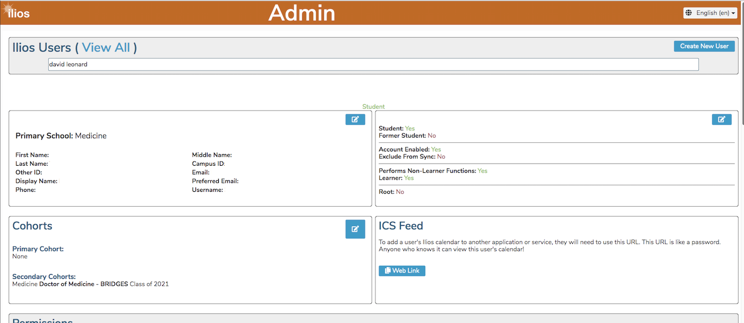Edit the user roles and status panel

click(x=722, y=120)
